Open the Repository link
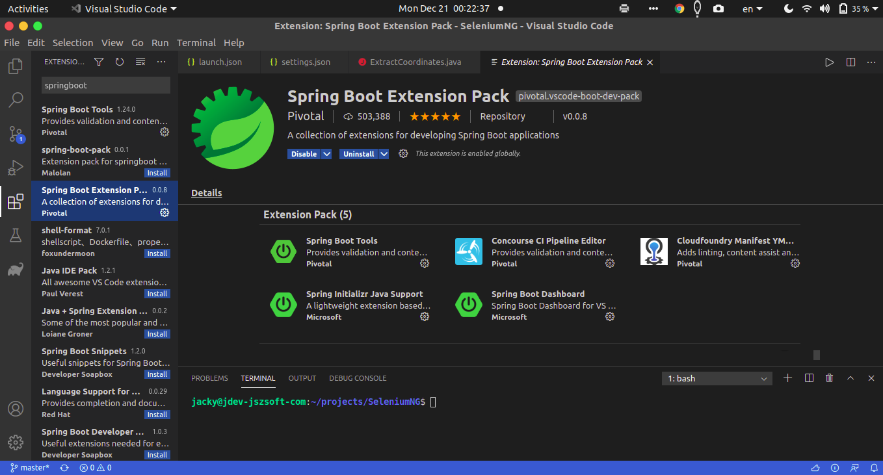Viewport: 883px width, 475px height. click(503, 116)
